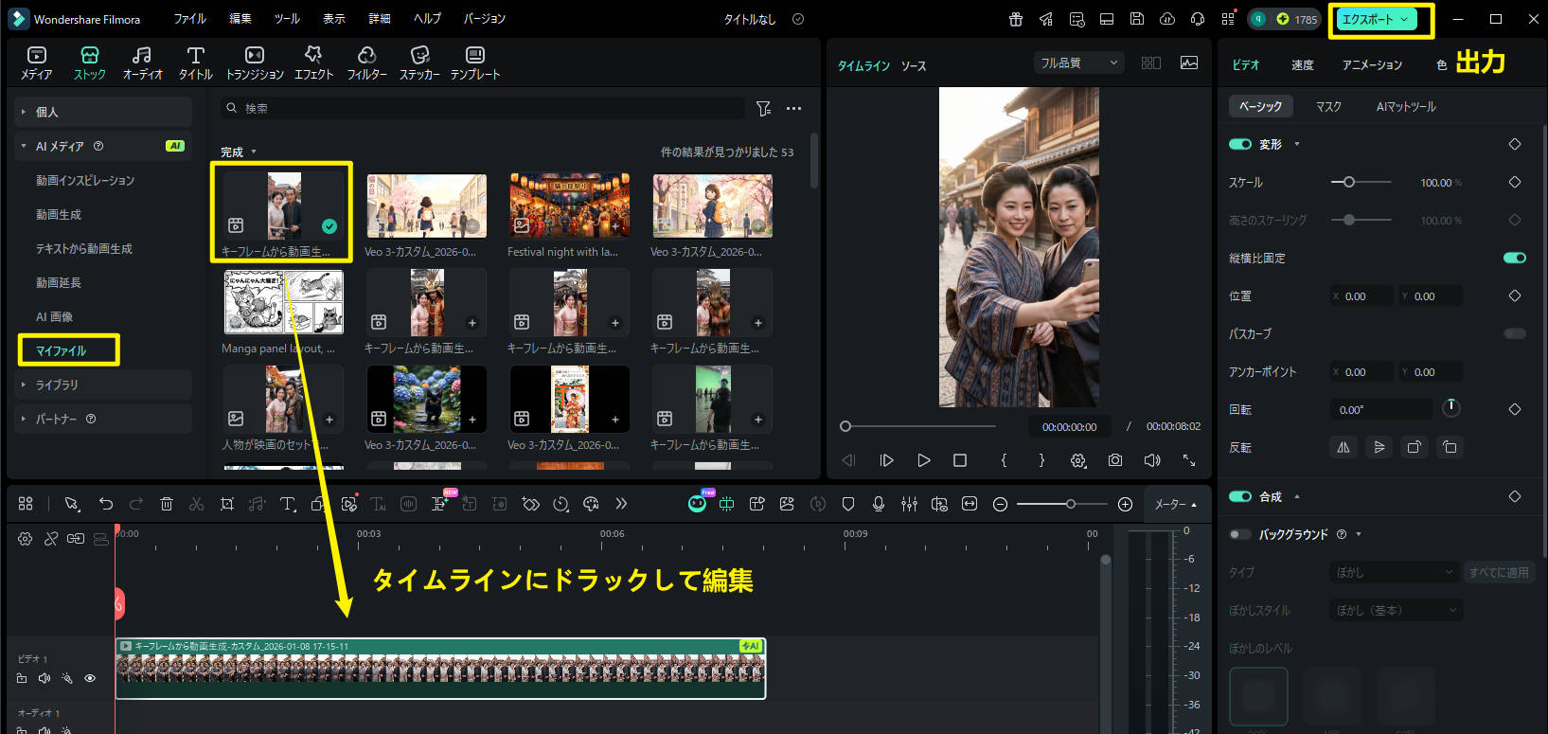Click the horizontal flip icon in 反転 row
Screen dimensions: 1548x734
(1343, 447)
